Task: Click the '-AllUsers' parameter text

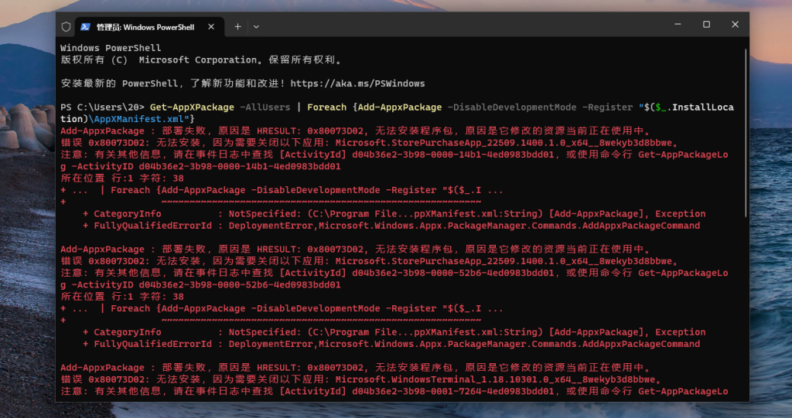Action: click(265, 107)
